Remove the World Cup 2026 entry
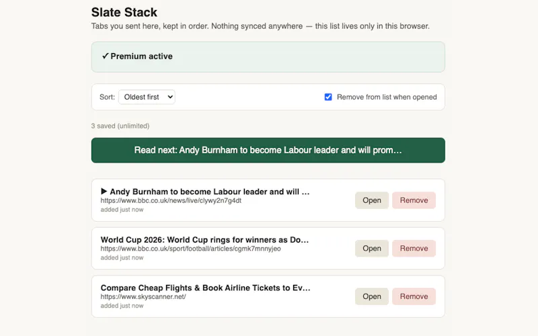This screenshot has width=538, height=336. (x=414, y=248)
